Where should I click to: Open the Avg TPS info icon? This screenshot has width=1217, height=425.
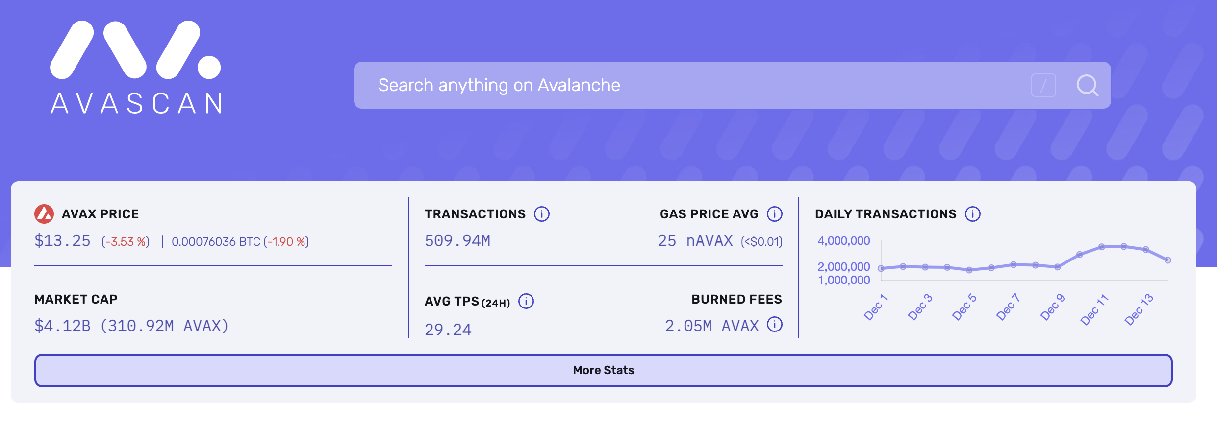(526, 301)
